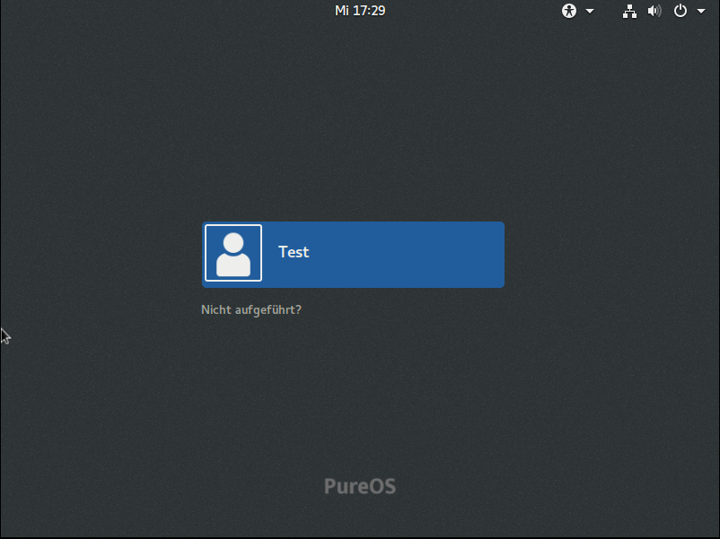Click the "Nicht aufgeführt?" link
Viewport: 720px width, 539px height.
pyautogui.click(x=251, y=310)
